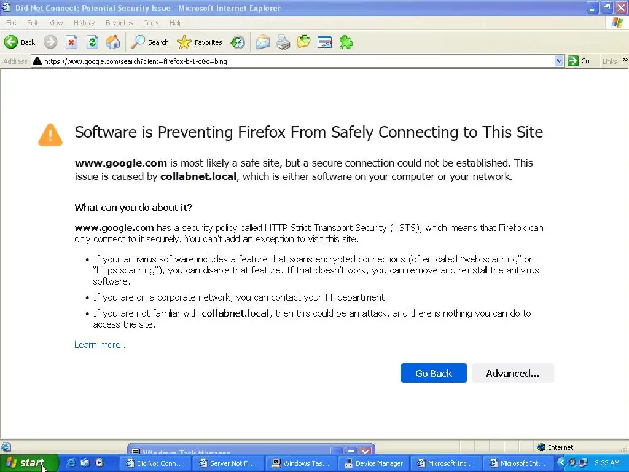Follow the Learn more... link
629x472 pixels.
101,345
